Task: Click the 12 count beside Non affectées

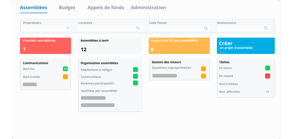Action: point(267,92)
